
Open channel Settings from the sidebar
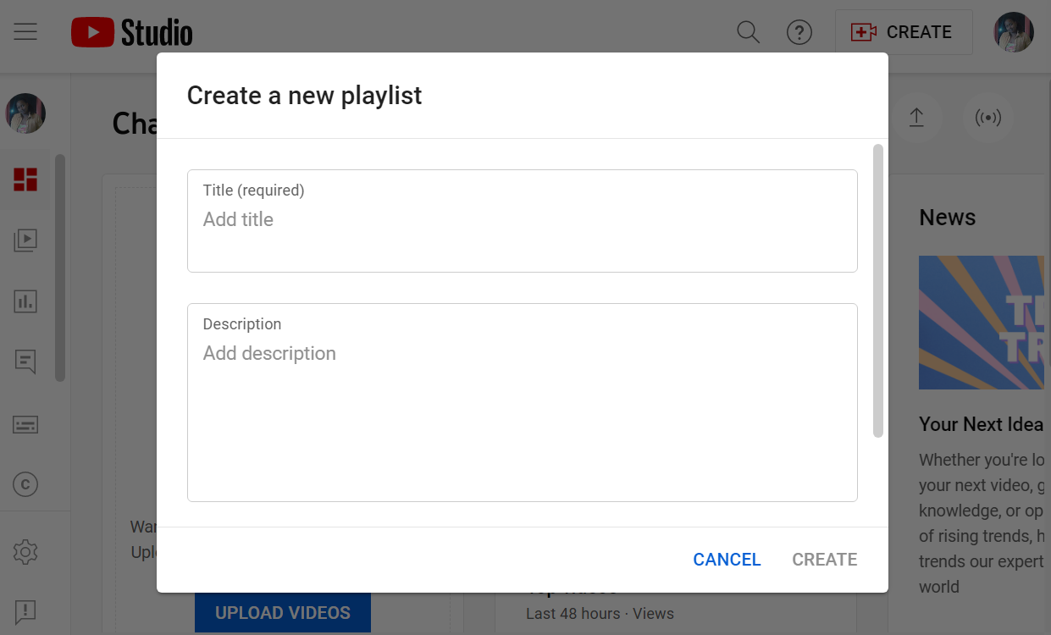click(25, 552)
